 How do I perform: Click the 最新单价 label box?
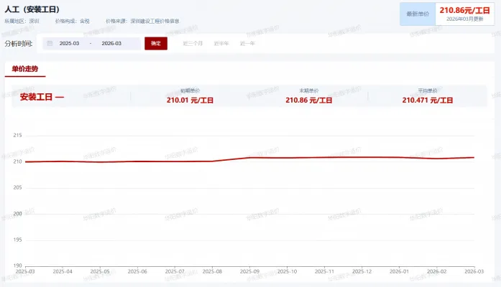418,14
